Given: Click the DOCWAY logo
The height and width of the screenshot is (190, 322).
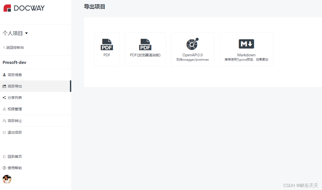Looking at the screenshot, I should (24, 8).
